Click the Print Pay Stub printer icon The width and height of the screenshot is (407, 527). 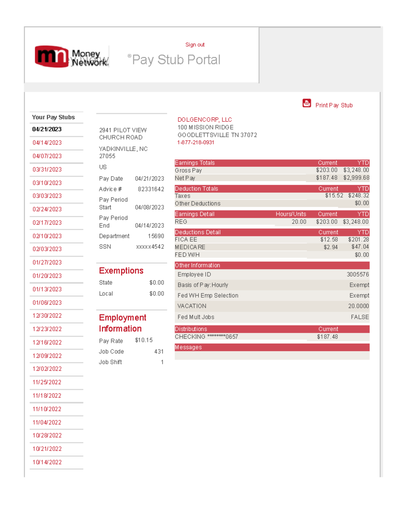point(307,103)
